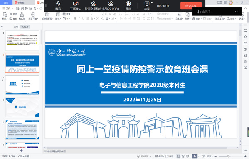Open the layout (版式) dropdown

pyautogui.click(x=58, y=16)
